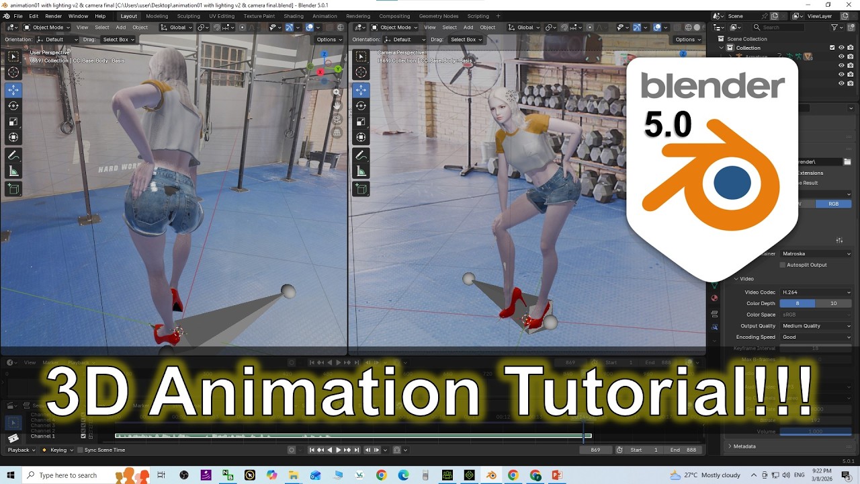Select the Rotate tool in Camera Perspective viewport

[x=361, y=106]
